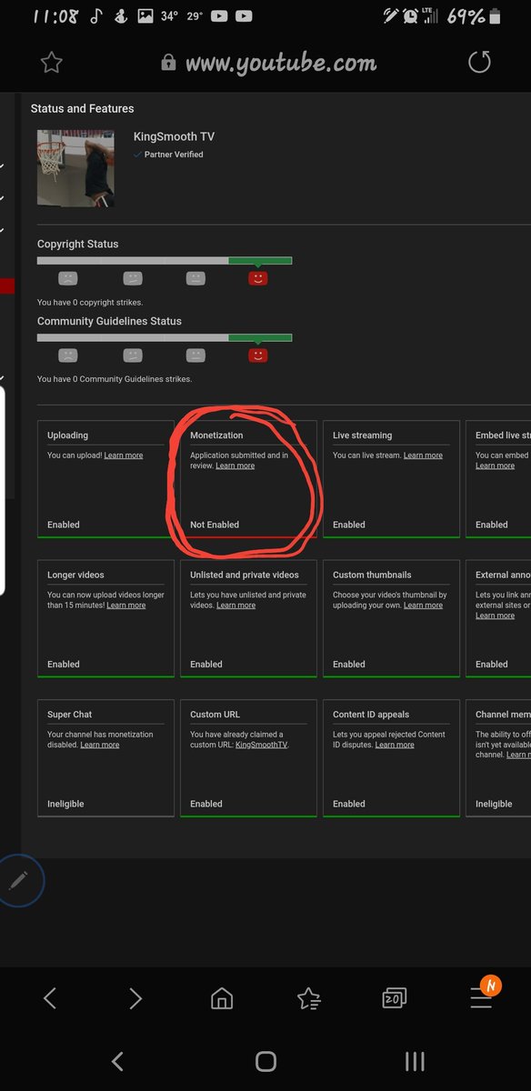Viewport: 531px width, 1091px height.
Task: Tap Android system back button
Action: coord(116,1061)
